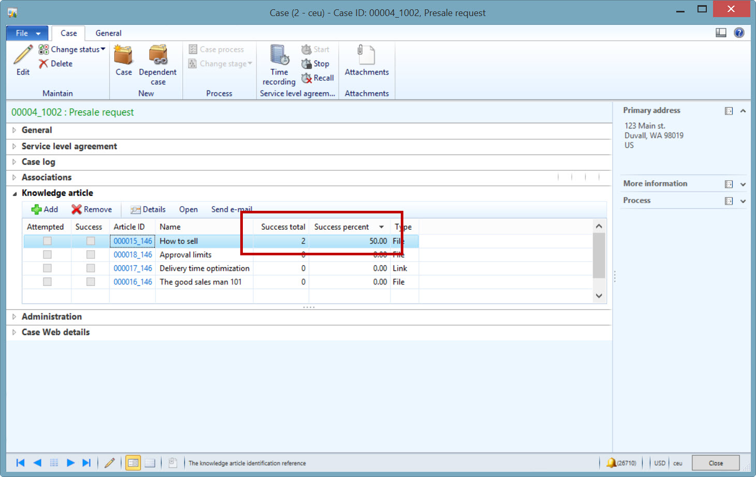Open the notifications bell in the status bar

tap(612, 462)
